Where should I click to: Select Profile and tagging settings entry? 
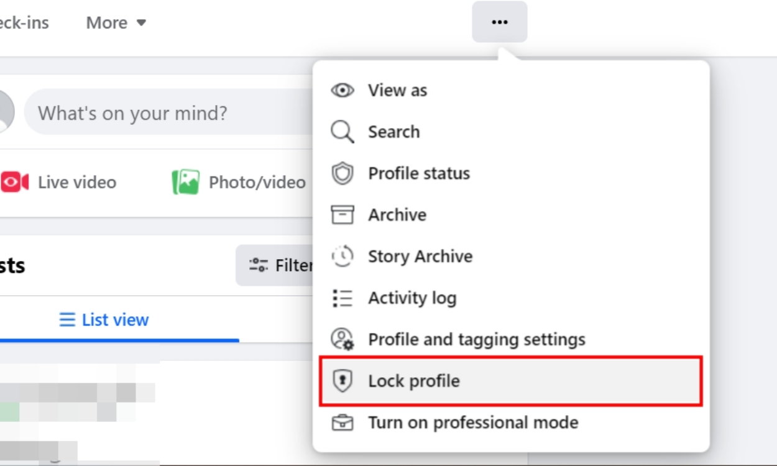tap(476, 339)
